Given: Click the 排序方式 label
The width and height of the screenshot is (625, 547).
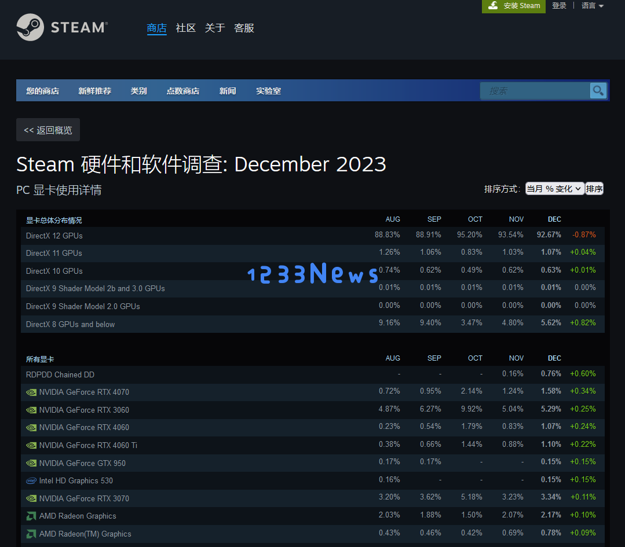Looking at the screenshot, I should click(x=502, y=189).
